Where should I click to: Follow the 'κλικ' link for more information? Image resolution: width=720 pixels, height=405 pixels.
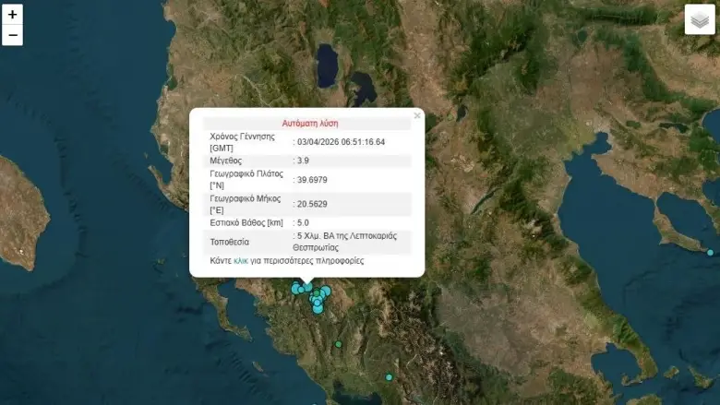[x=243, y=261]
